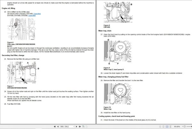The height and width of the screenshot is (129, 192).
Task: Switch to single page view
Action: pos(160,126)
